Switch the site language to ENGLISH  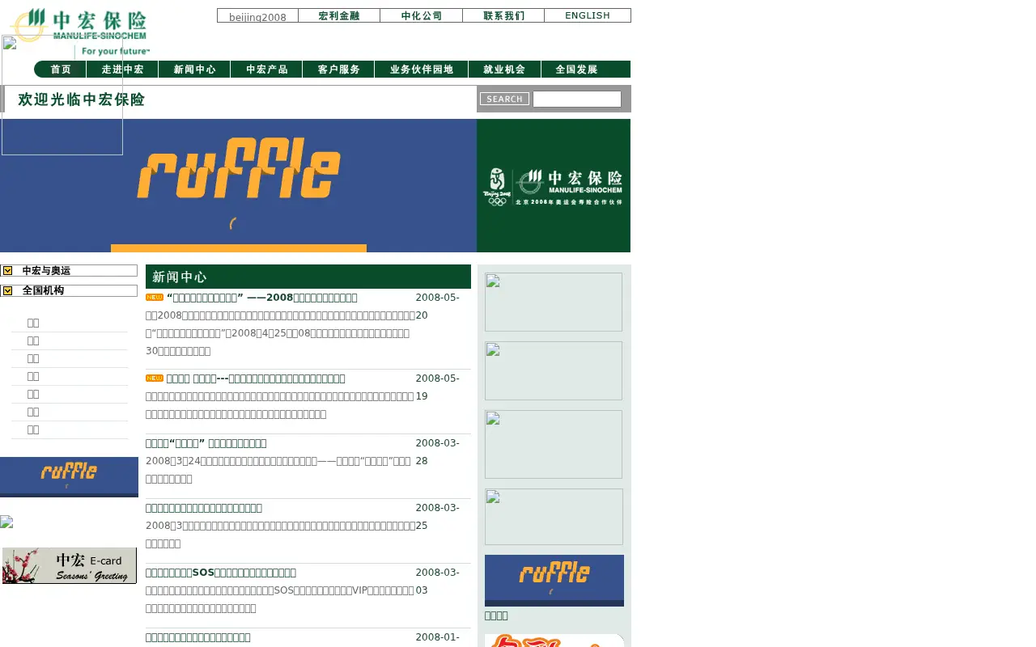click(x=588, y=15)
